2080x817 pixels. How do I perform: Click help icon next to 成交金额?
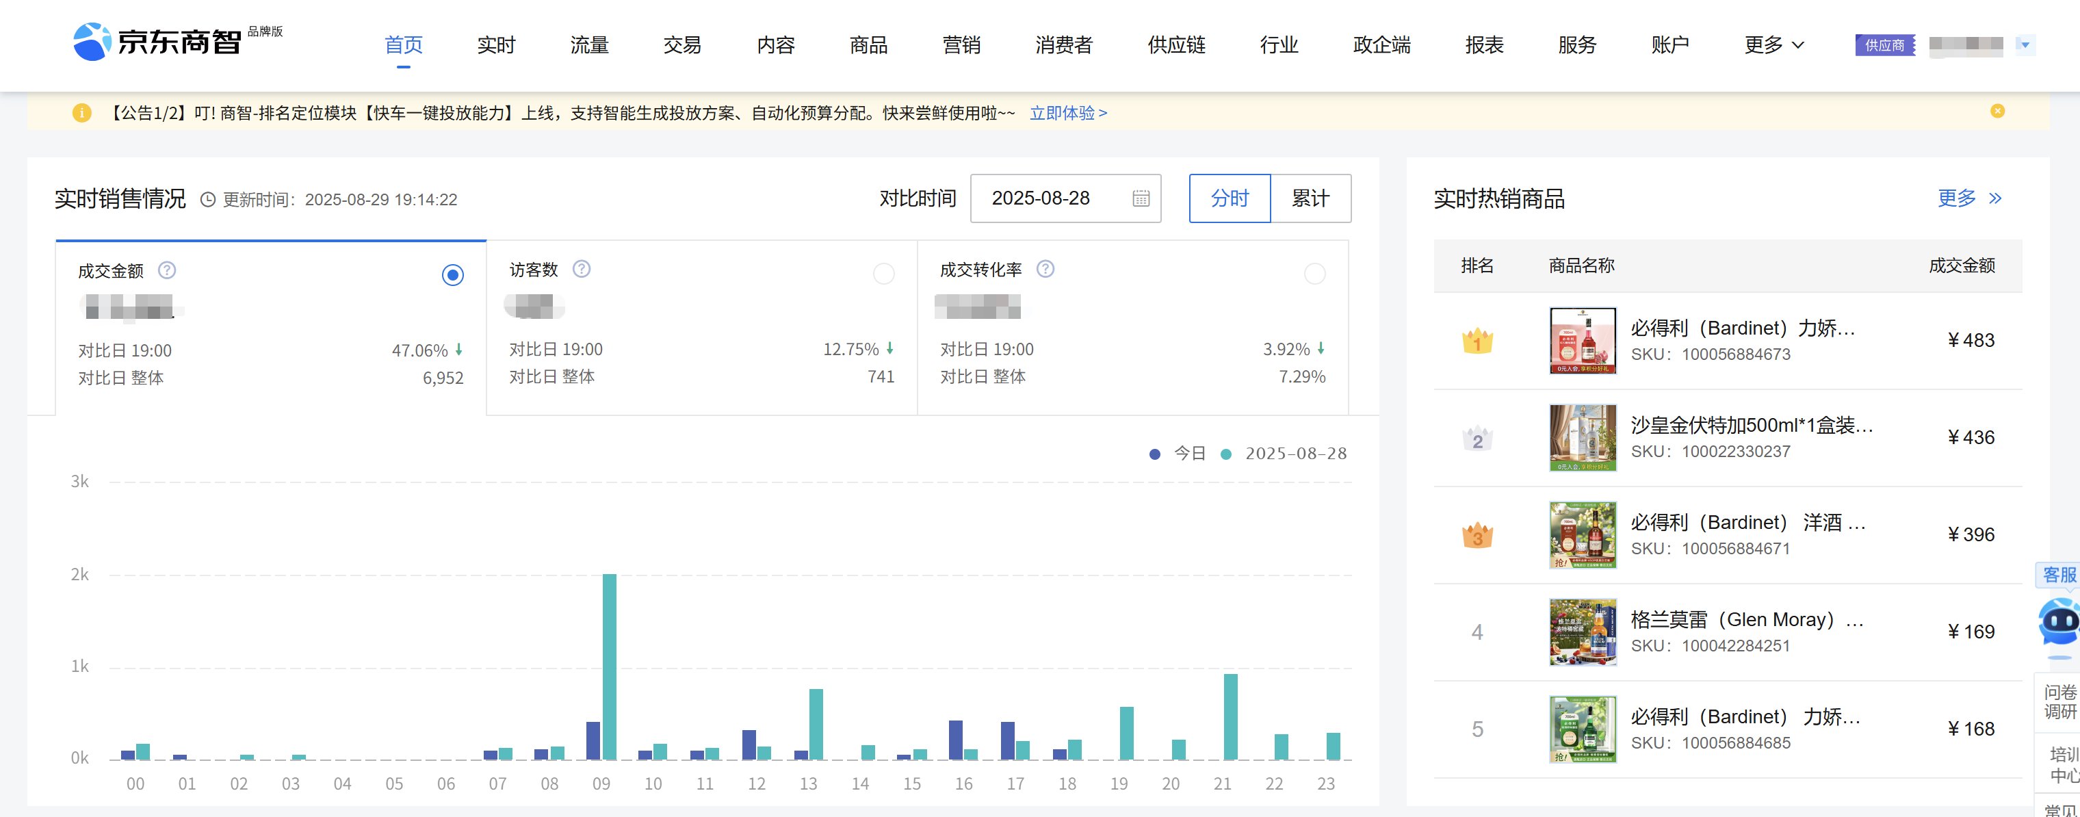[166, 270]
